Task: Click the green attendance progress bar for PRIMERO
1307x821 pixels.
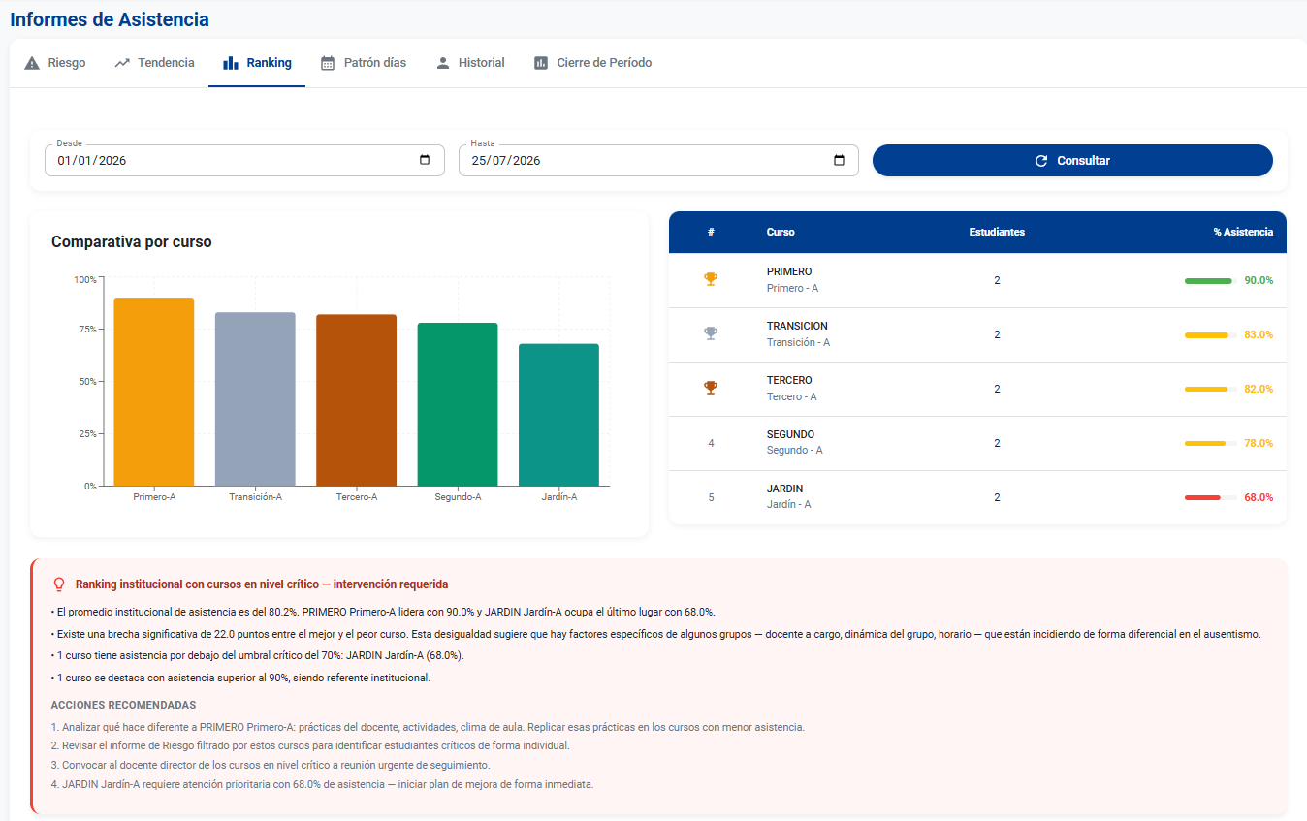Action: [1208, 280]
